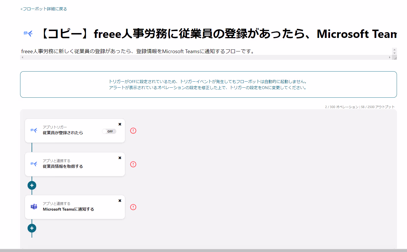Click the アプリトリガー label
This screenshot has height=252, width=407.
55,127
